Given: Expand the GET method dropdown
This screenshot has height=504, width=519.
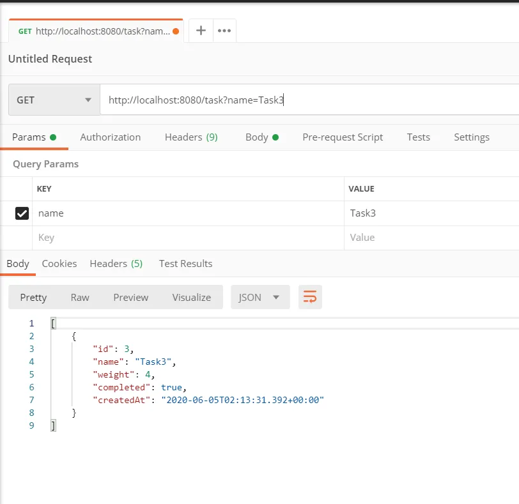Looking at the screenshot, I should (x=54, y=100).
